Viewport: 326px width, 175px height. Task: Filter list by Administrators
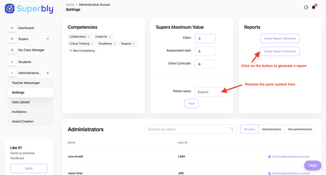tap(271, 129)
